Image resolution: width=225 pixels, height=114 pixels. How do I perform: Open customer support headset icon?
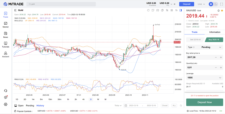(x=6, y=90)
